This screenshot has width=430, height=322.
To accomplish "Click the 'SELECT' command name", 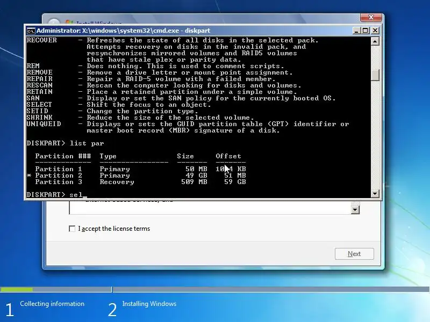I will [x=39, y=105].
